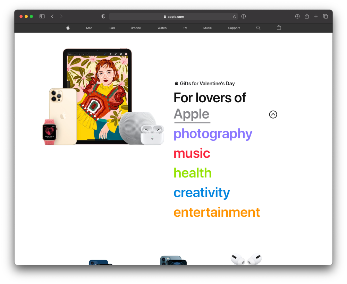Toggle the Safari sidebar
The width and height of the screenshot is (347, 284).
coord(42,16)
